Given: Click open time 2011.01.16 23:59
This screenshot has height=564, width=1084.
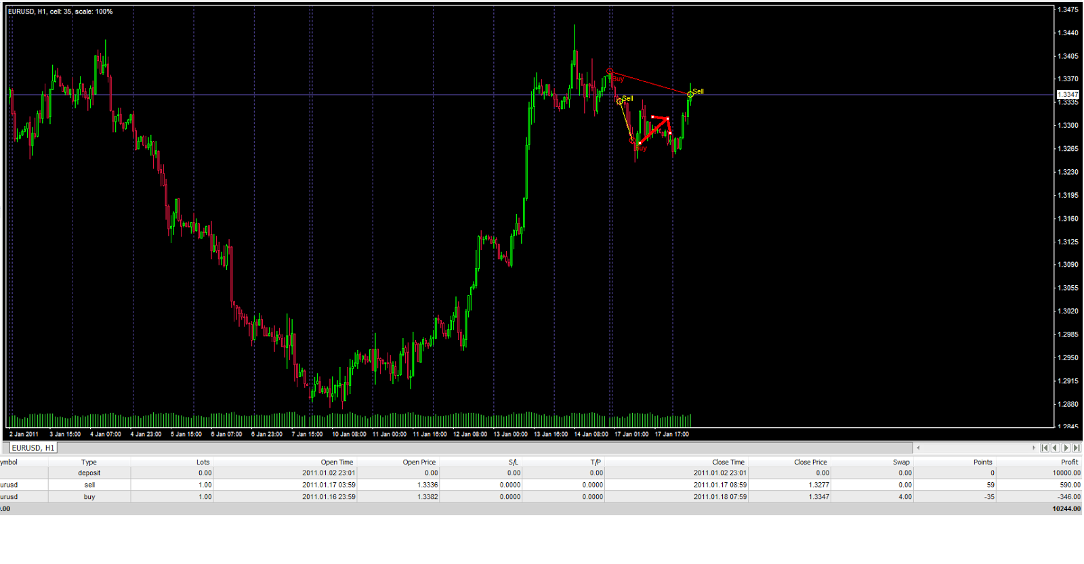Looking at the screenshot, I should click(329, 497).
